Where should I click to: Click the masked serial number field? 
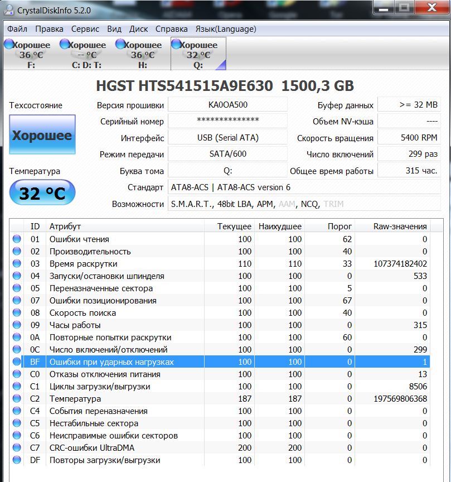point(227,121)
